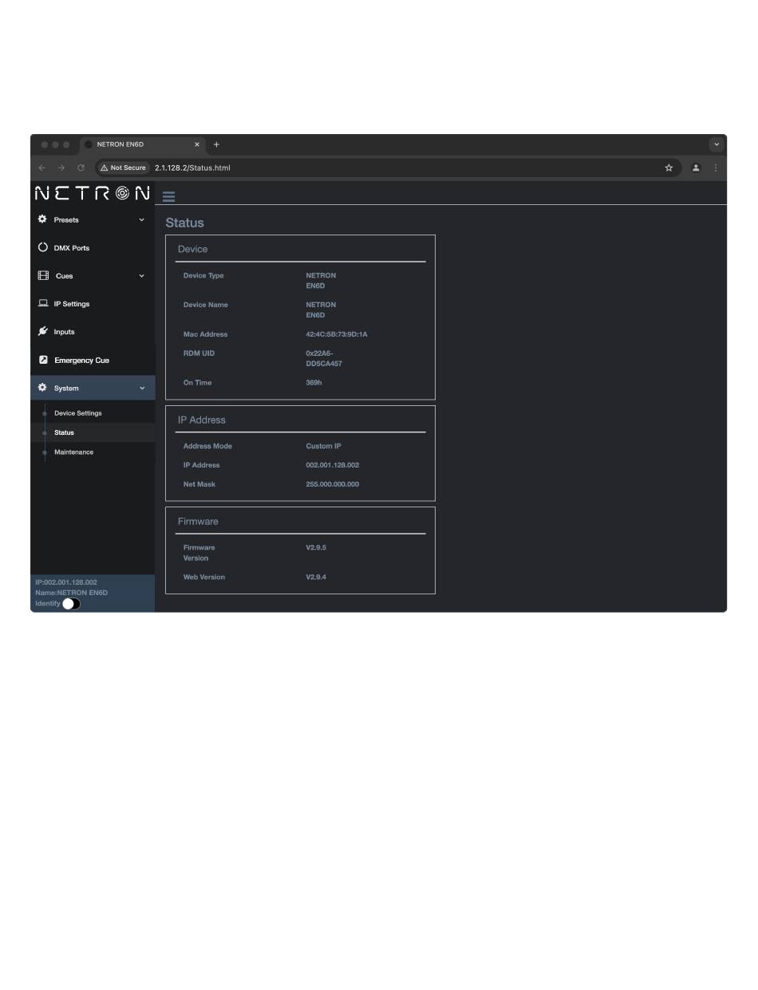Click the Not Secure warning badge
Image resolution: width=758 pixels, height=990 pixels.
[x=124, y=168]
